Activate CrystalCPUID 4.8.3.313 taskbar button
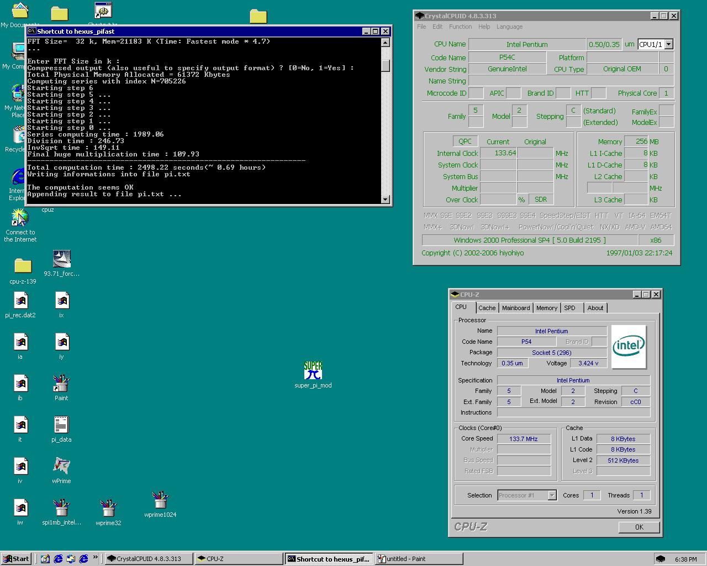 click(x=149, y=559)
